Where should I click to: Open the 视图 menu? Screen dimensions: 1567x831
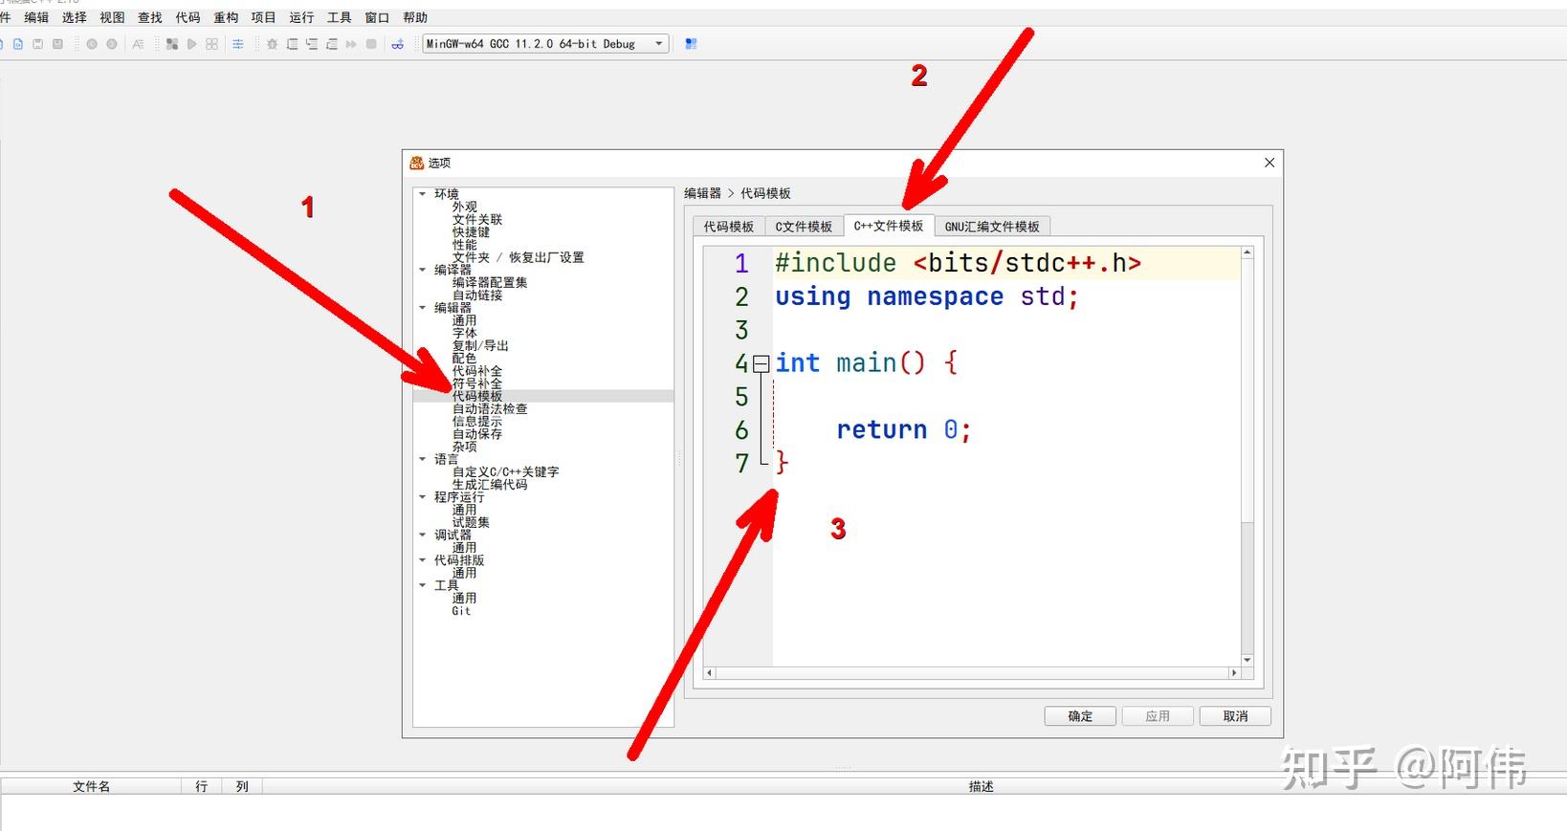coord(112,17)
